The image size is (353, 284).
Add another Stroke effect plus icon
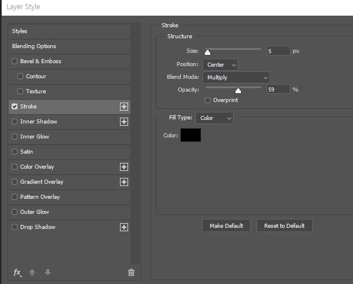click(x=124, y=107)
